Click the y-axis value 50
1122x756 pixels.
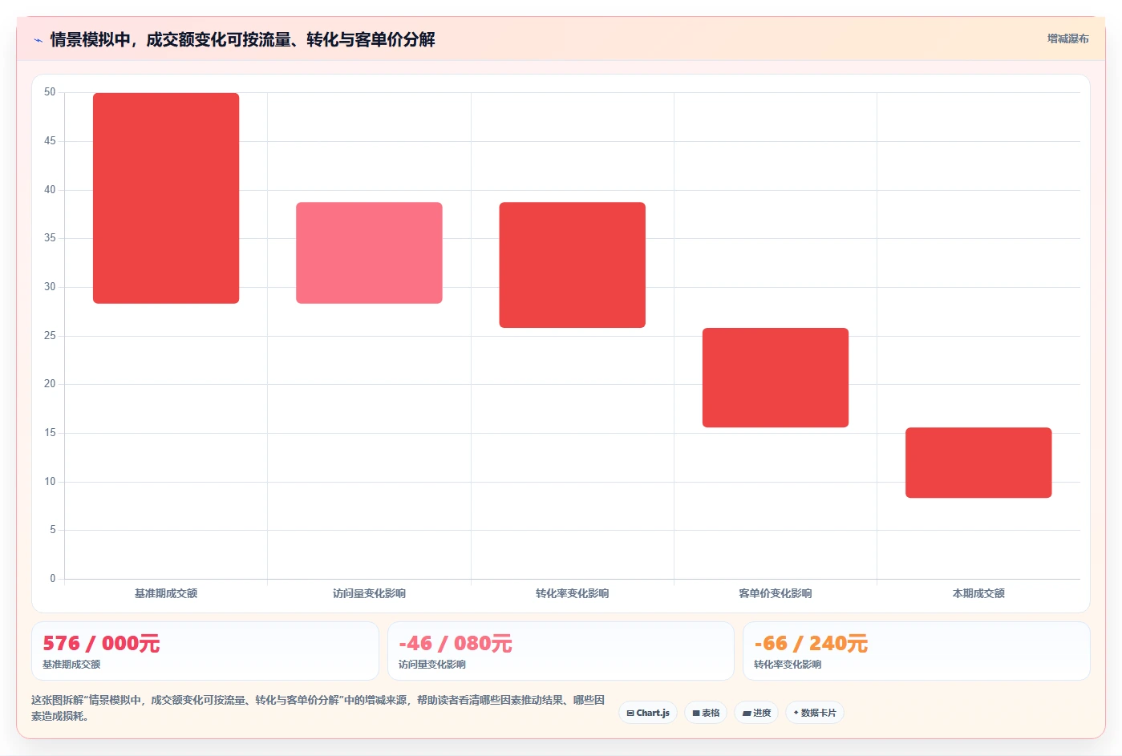click(50, 92)
